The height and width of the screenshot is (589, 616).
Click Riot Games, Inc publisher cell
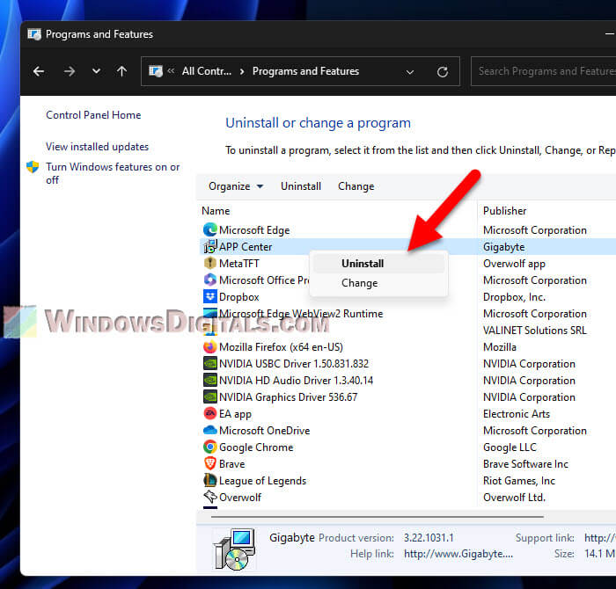[x=519, y=481]
